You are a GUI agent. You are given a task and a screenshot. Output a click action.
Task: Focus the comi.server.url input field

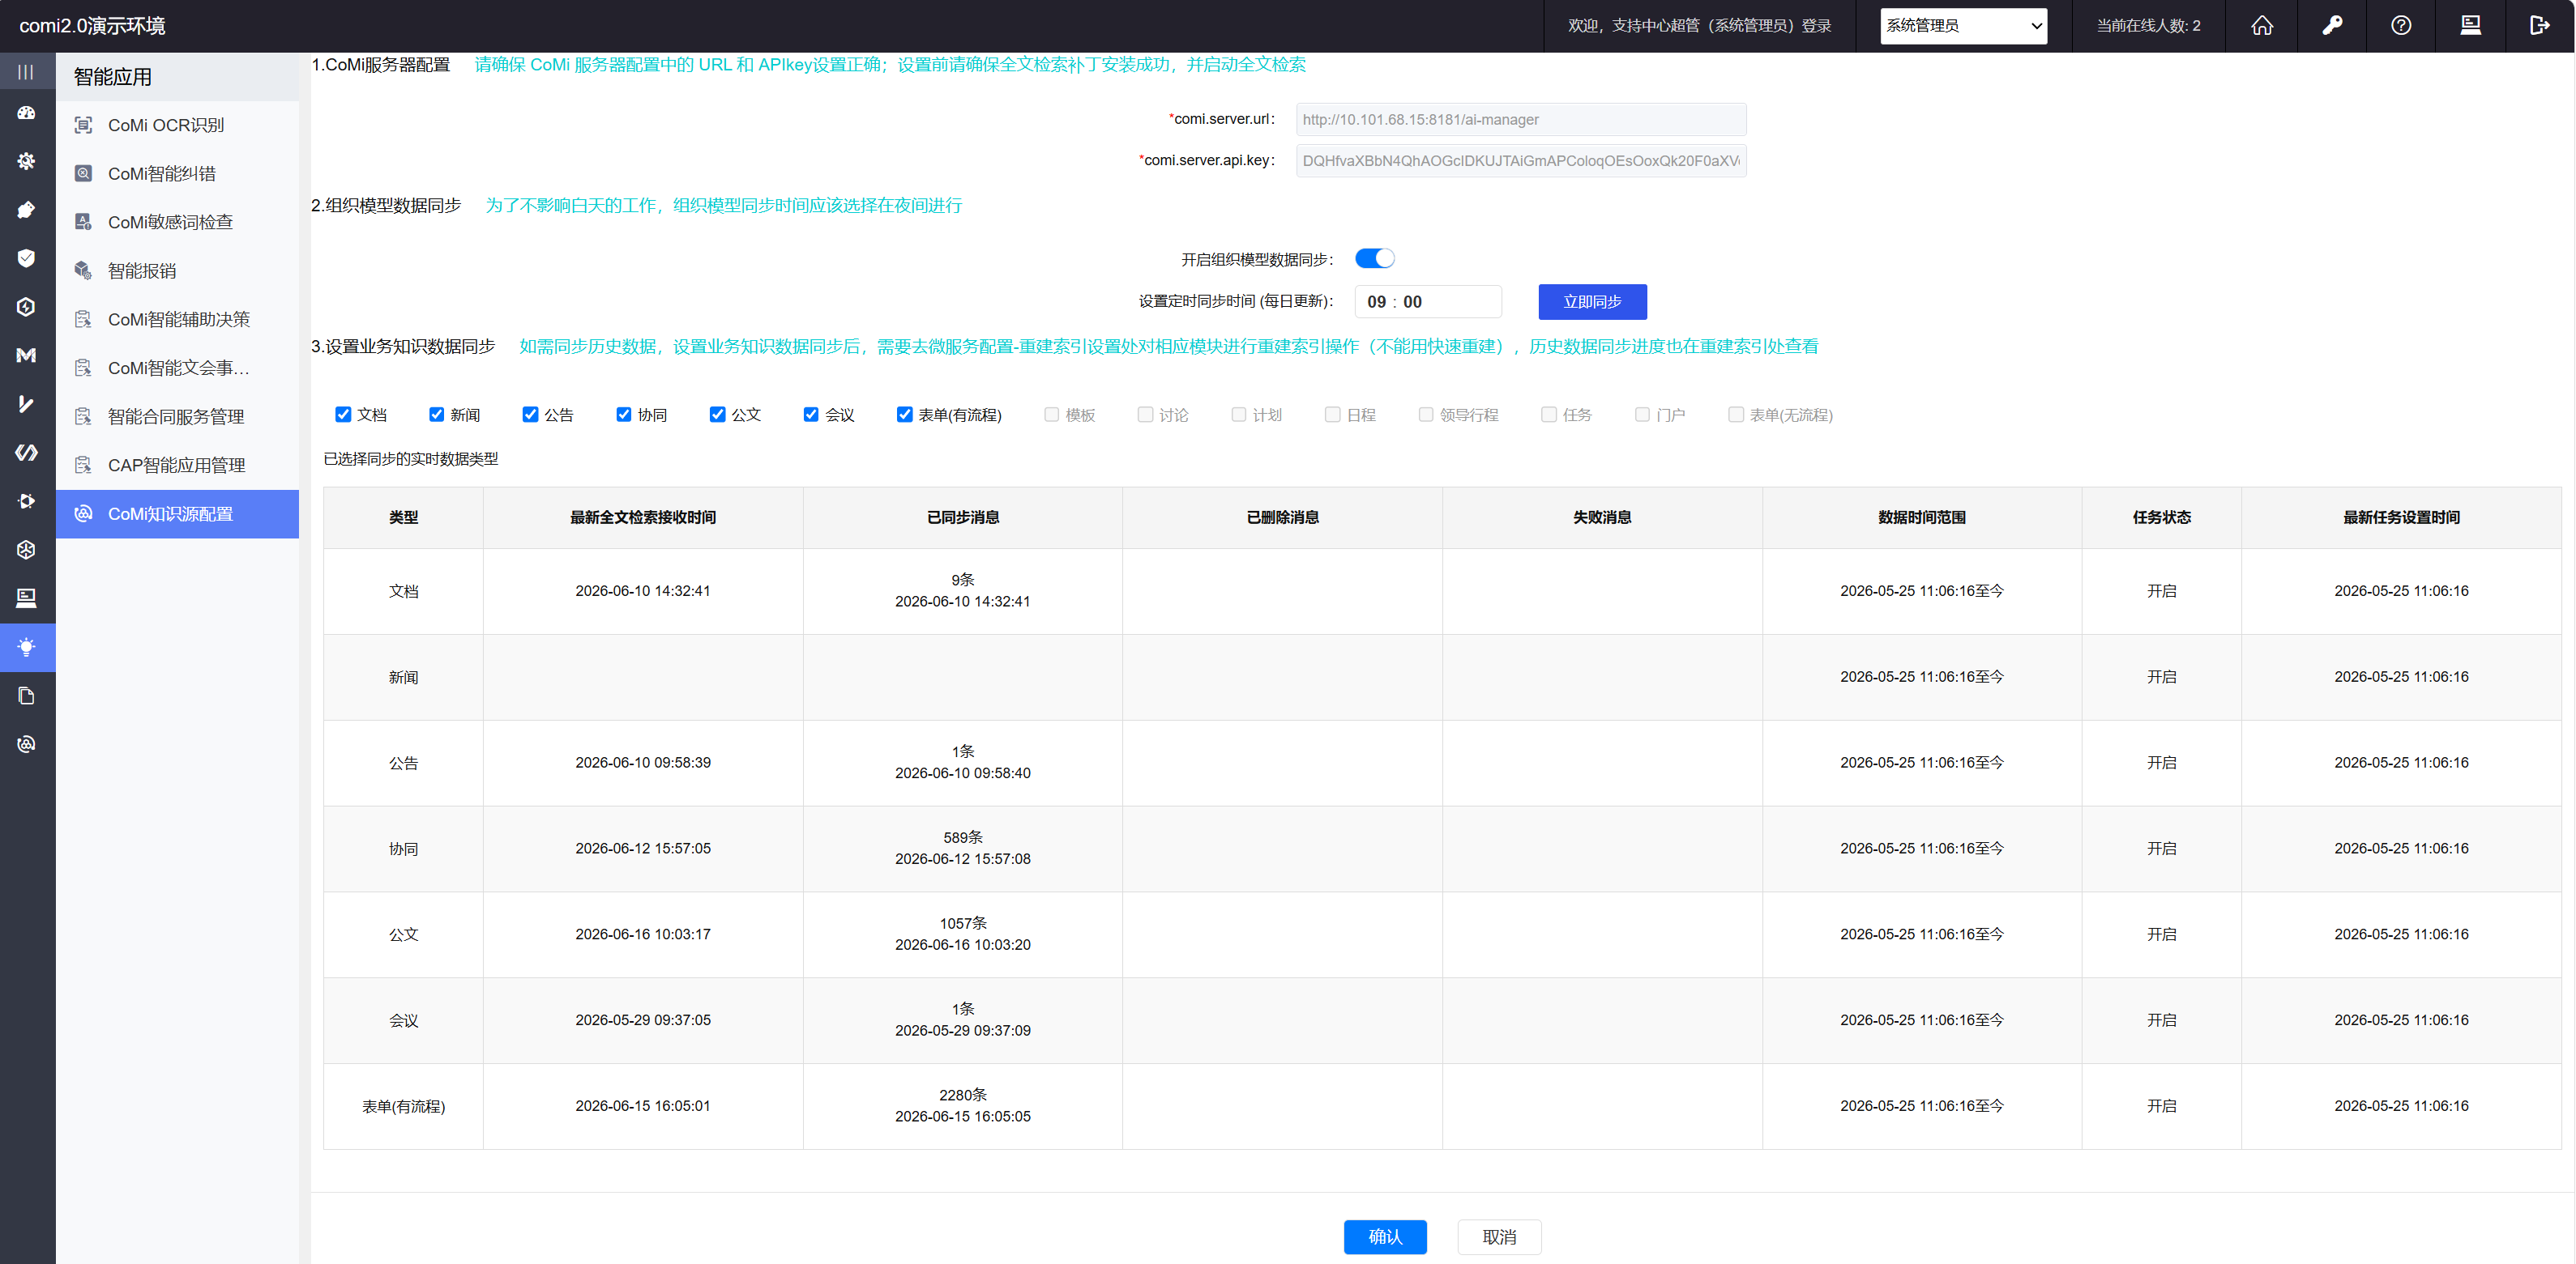(1520, 120)
